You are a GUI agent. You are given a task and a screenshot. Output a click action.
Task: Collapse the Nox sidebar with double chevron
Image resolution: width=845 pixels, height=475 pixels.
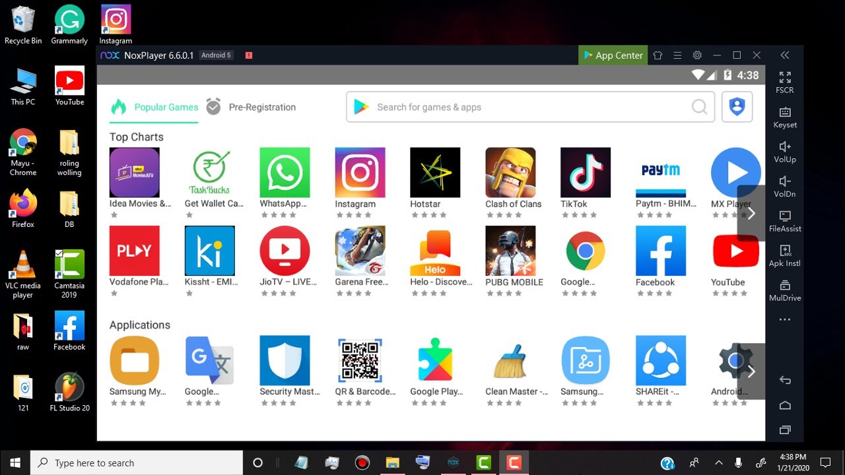pyautogui.click(x=785, y=55)
